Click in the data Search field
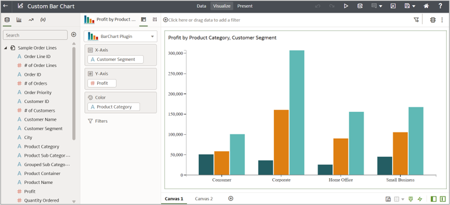This screenshot has height=205, width=450. point(35,35)
